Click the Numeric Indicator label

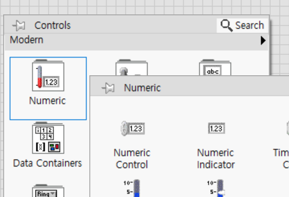(216, 159)
